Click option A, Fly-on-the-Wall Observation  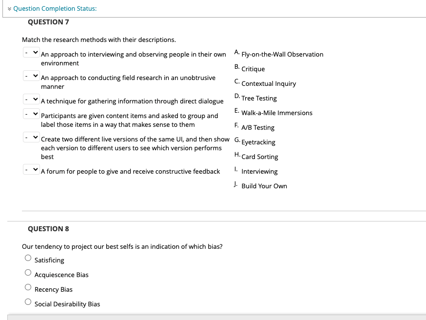pyautogui.click(x=282, y=54)
